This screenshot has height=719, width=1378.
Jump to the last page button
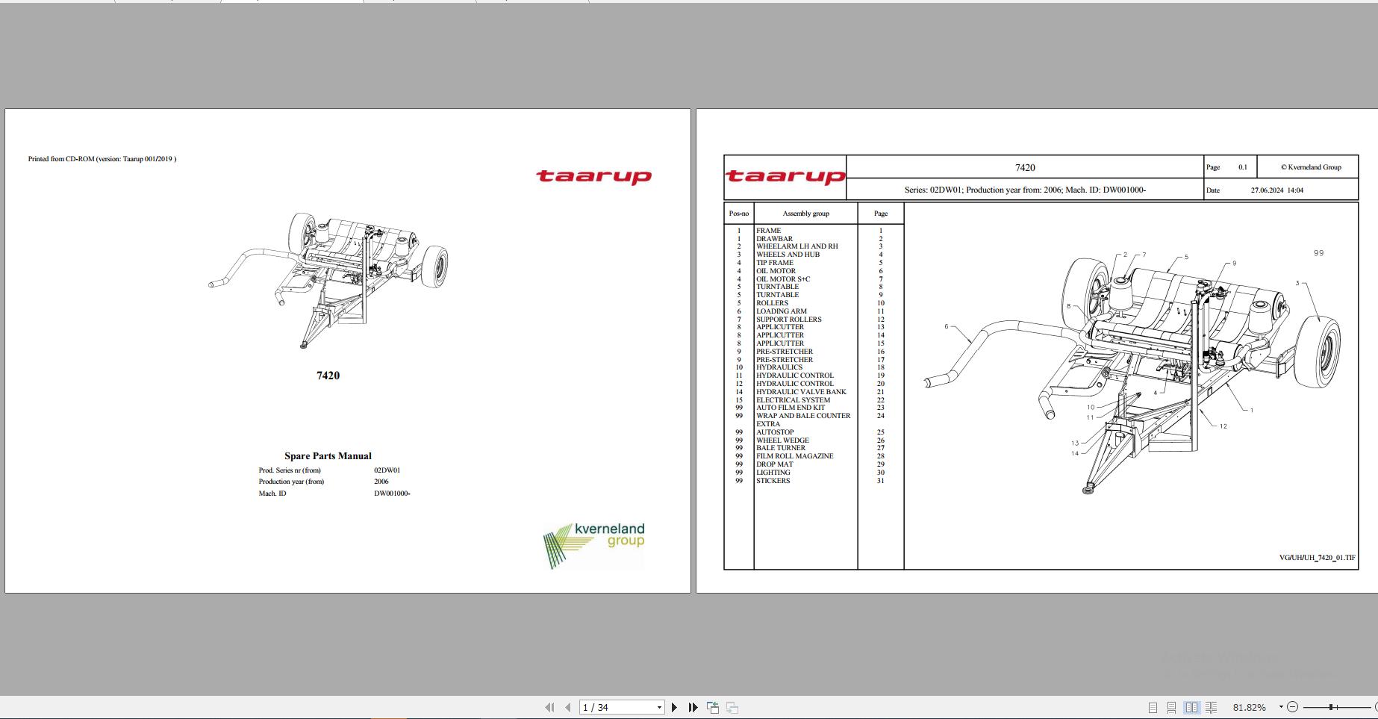pos(693,707)
